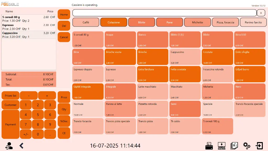Open the Prices list
268x151 pixels.
10,95
